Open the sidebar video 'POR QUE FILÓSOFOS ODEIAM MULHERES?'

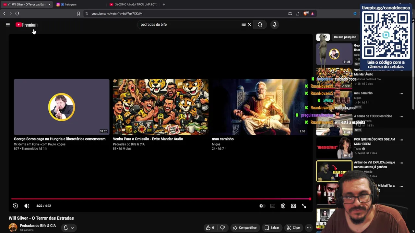coord(374,141)
